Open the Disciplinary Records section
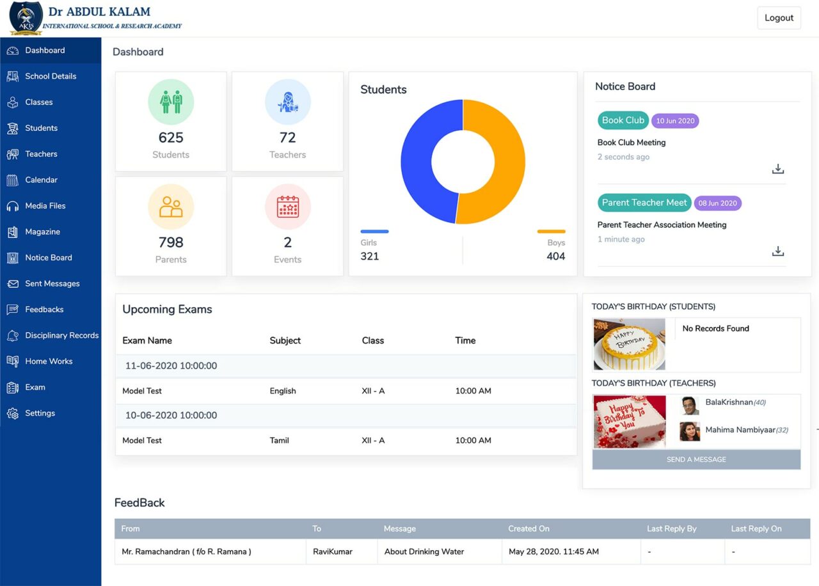The image size is (819, 586). pyautogui.click(x=61, y=335)
